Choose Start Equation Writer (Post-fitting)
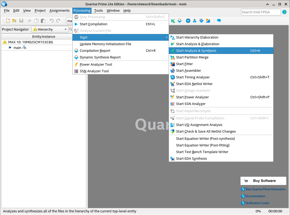290x215 pixels. (x=221, y=145)
